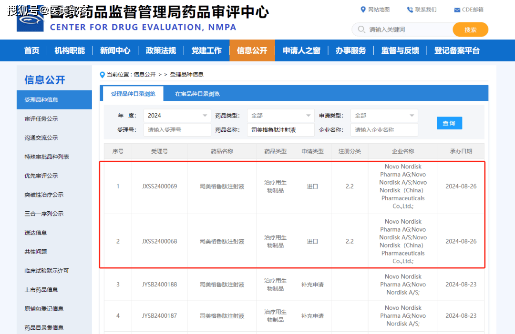
Task: Open 办事服务 navigation item
Action: tap(351, 50)
